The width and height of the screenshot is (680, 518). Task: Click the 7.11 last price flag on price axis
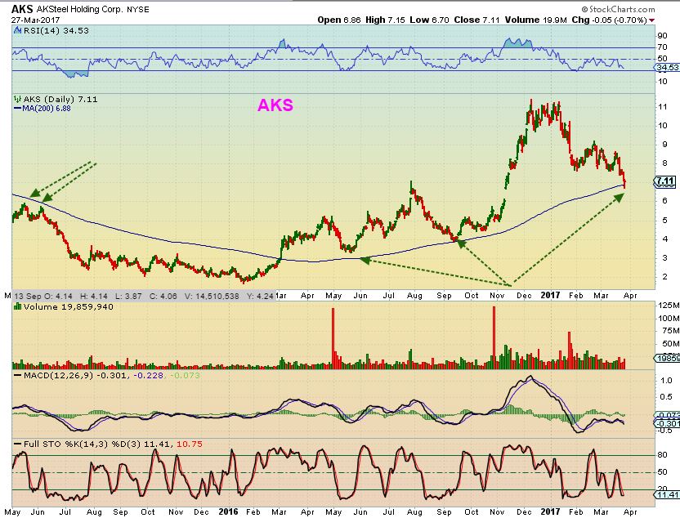[x=664, y=181]
